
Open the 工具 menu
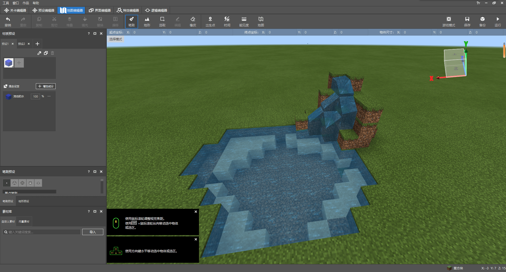(x=6, y=3)
